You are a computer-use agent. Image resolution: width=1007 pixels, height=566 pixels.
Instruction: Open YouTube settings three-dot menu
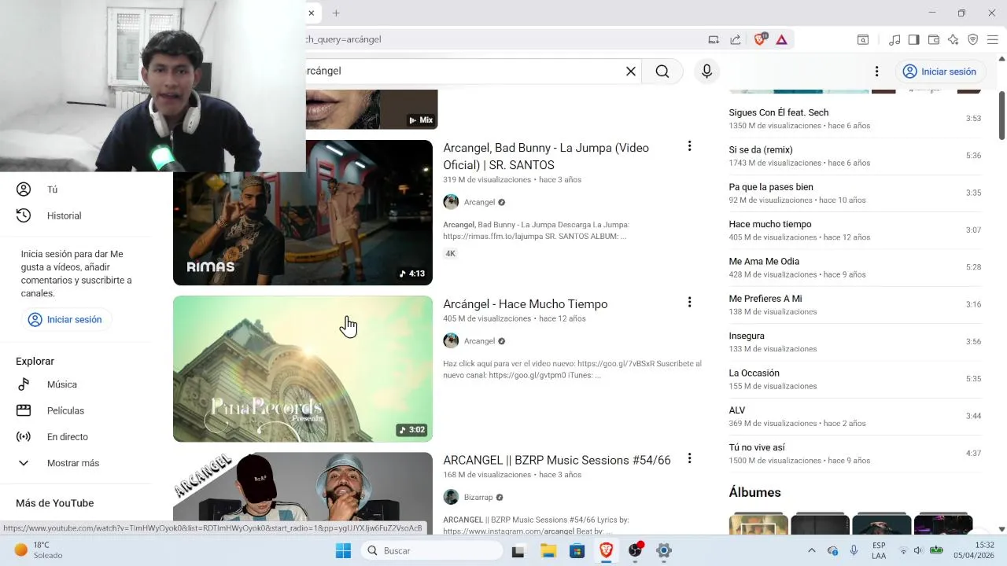876,72
